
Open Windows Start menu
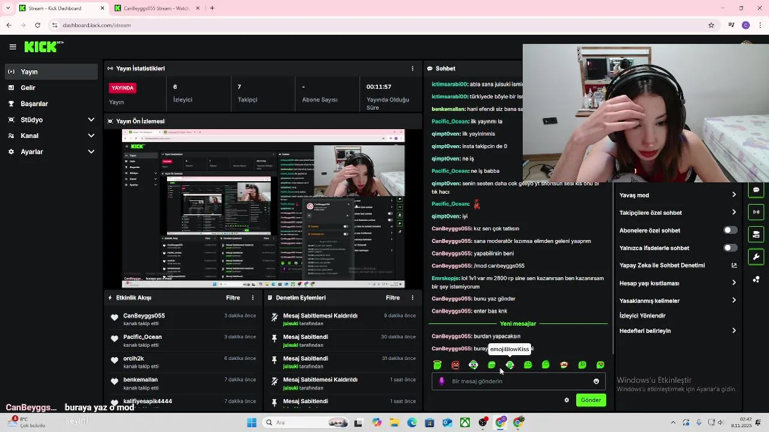click(x=252, y=422)
